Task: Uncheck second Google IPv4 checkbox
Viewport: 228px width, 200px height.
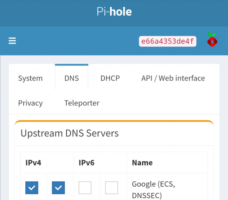Action: click(58, 188)
